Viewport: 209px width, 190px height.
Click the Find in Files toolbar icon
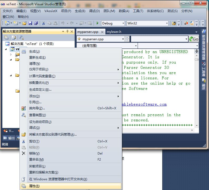pyautogui.click(x=174, y=23)
